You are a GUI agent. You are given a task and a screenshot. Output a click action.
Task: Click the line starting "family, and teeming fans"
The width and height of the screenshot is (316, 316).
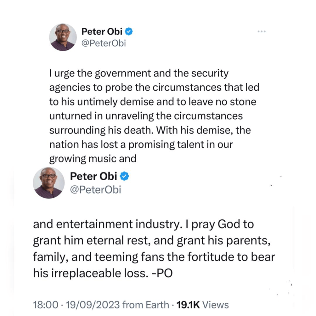click(x=154, y=257)
